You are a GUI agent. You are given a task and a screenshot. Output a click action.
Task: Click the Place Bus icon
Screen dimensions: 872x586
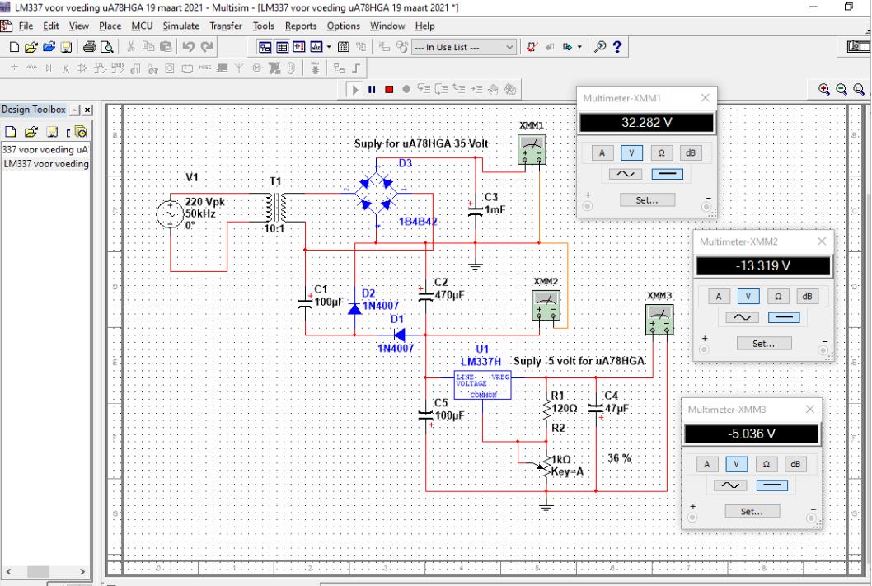tap(357, 68)
